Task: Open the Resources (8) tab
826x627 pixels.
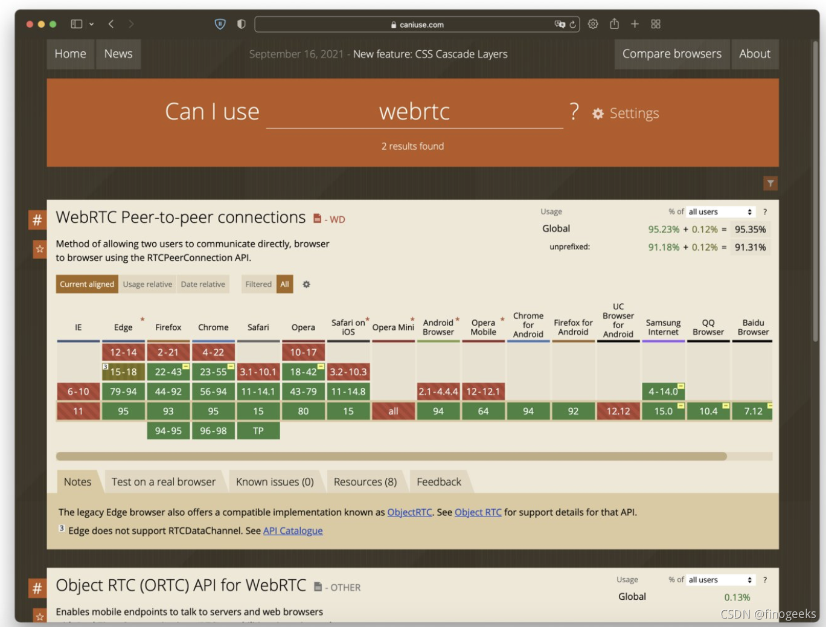Action: (x=365, y=482)
